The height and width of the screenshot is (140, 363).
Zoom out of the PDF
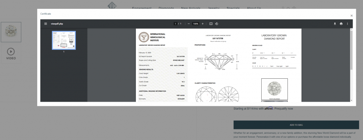coord(189,24)
